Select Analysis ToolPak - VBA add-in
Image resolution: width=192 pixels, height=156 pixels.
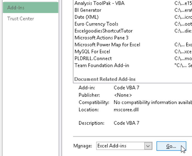[x=99, y=3]
